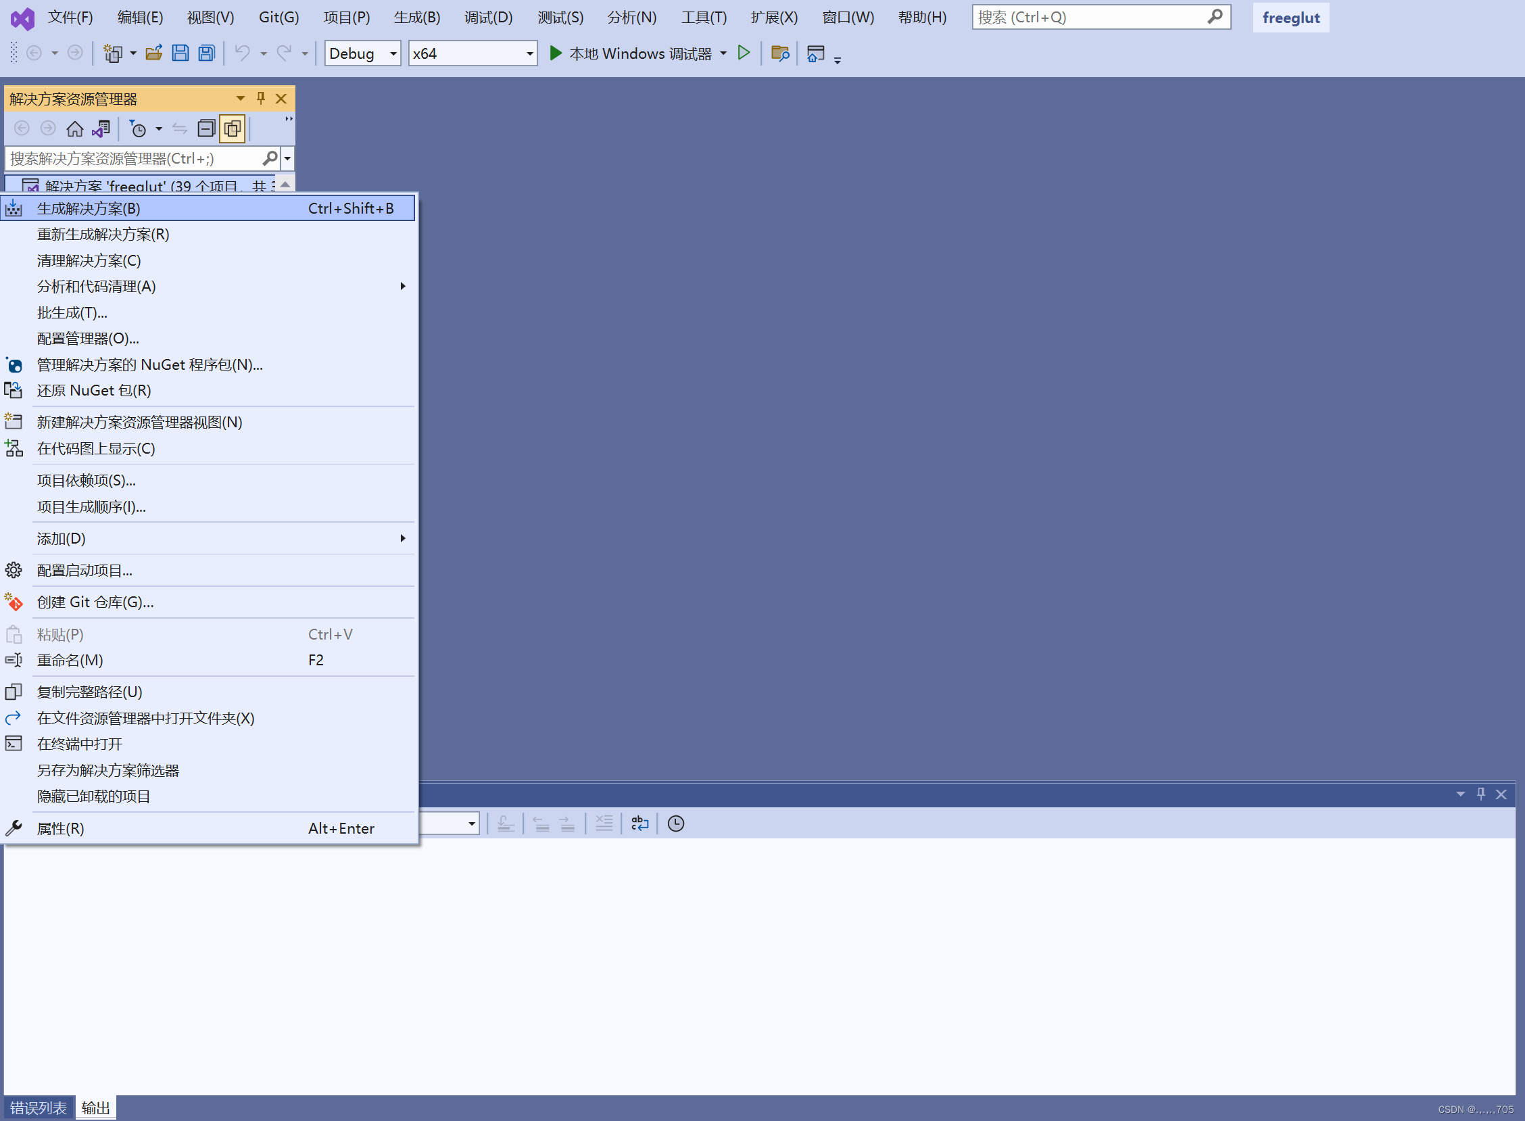Click the Find in Files toolbar icon
1525x1121 pixels.
[780, 53]
